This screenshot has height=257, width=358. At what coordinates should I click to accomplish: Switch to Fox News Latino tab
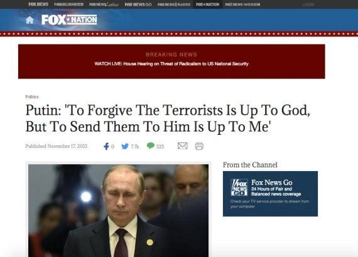[104, 4]
